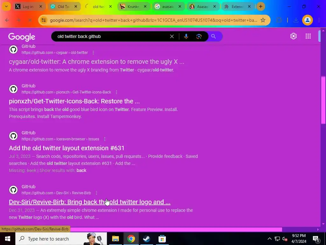326x245 pixels.
Task: Close the Old Tw tab
Action: pyautogui.click(x=76, y=7)
